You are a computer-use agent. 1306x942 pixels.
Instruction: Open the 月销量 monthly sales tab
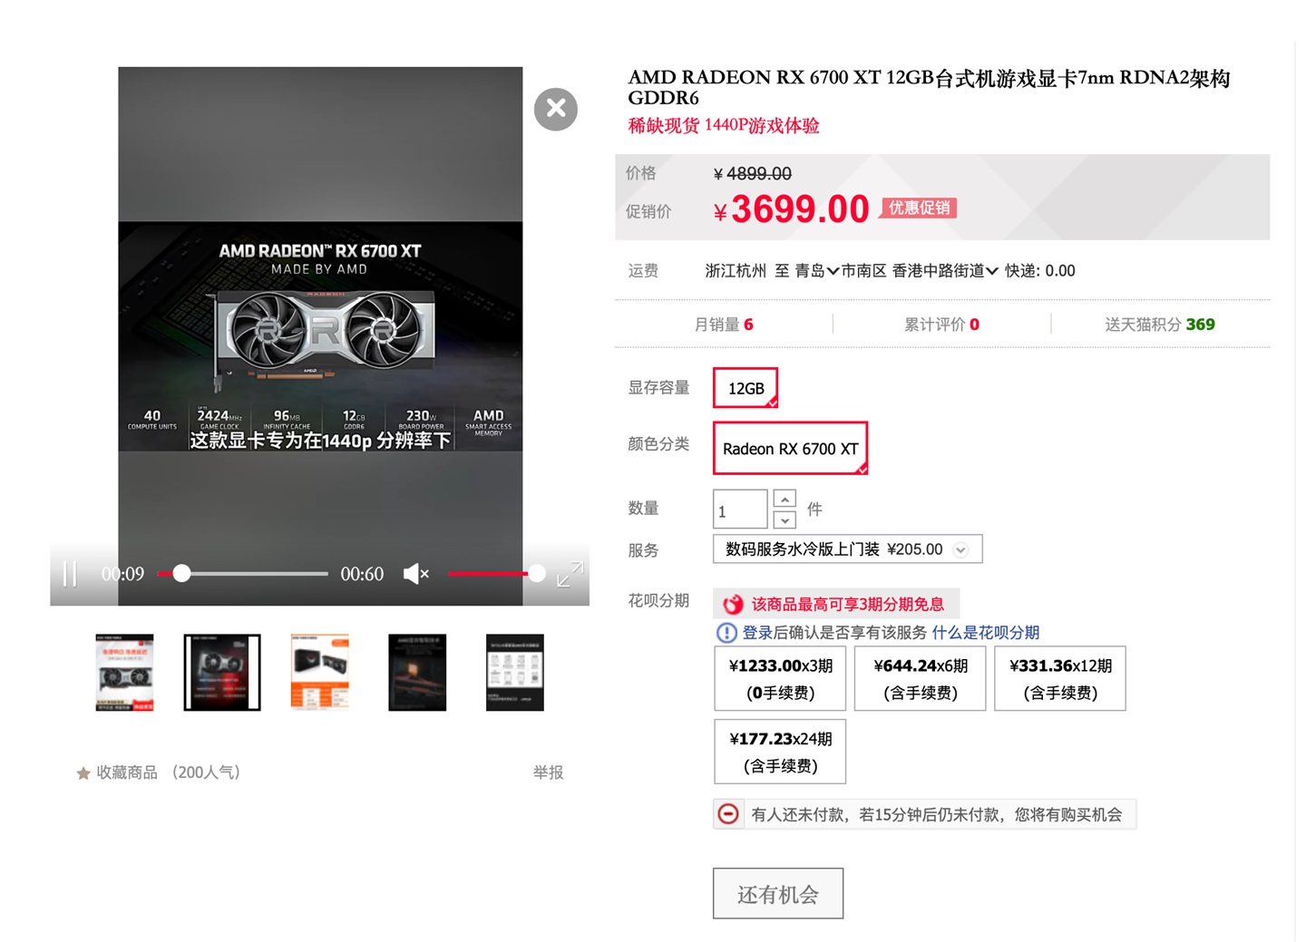(723, 325)
